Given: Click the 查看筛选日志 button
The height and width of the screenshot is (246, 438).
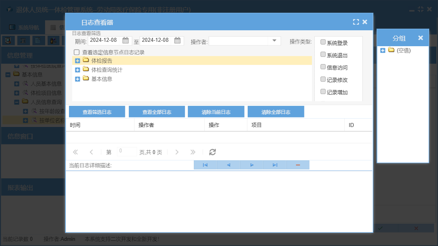Looking at the screenshot, I should (x=97, y=112).
